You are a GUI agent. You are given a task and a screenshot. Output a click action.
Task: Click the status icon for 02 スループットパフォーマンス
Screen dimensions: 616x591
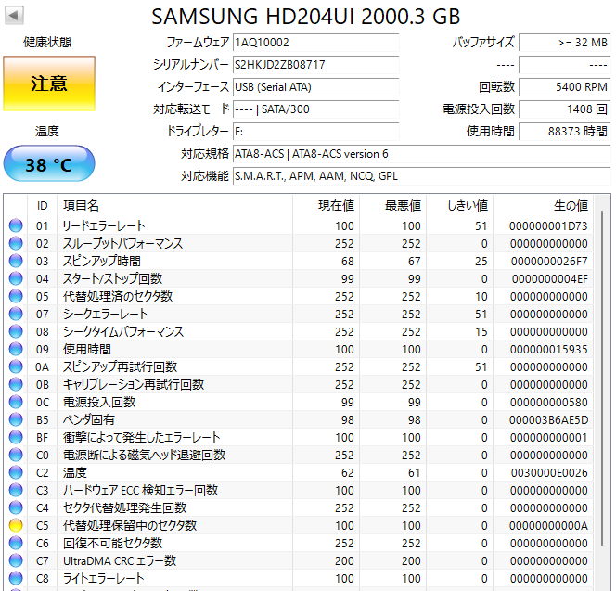[x=16, y=243]
